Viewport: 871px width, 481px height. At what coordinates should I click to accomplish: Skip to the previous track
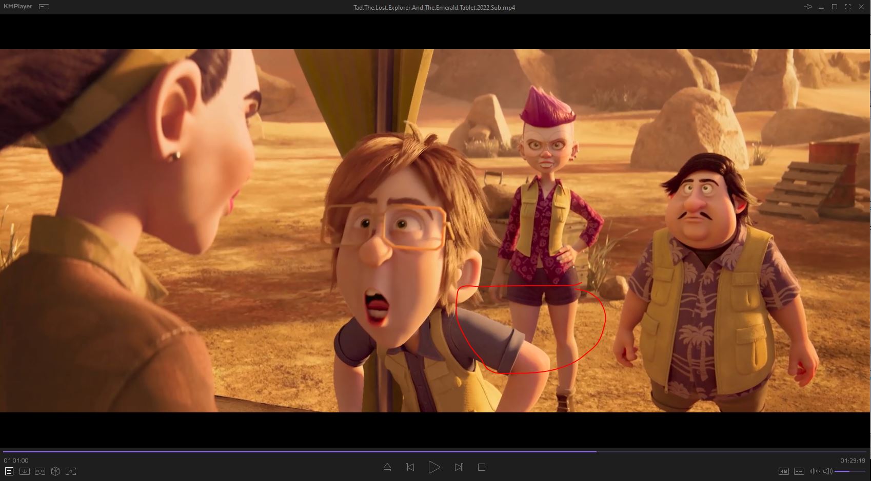click(x=410, y=467)
